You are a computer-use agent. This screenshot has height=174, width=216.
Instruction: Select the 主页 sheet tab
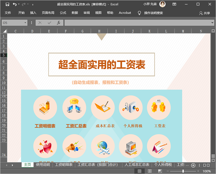28,165
